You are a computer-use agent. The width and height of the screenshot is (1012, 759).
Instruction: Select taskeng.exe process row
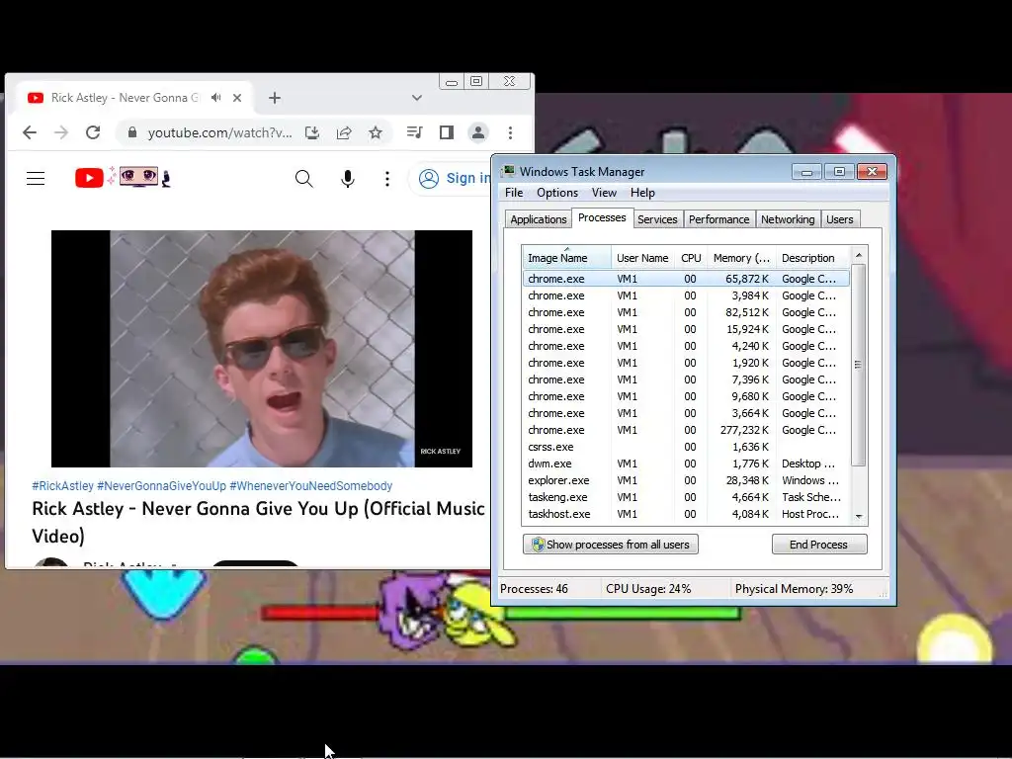[x=686, y=497]
